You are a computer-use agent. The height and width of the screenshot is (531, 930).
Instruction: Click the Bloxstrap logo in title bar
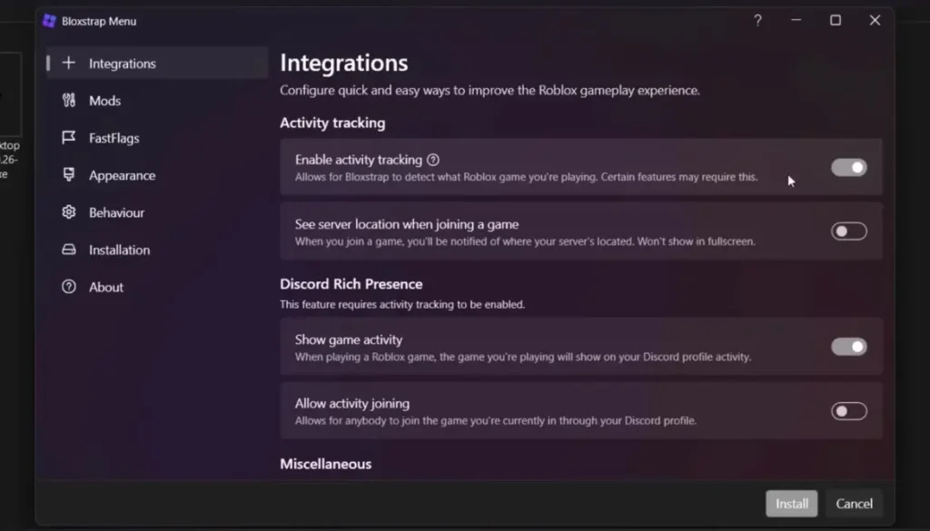pyautogui.click(x=49, y=22)
